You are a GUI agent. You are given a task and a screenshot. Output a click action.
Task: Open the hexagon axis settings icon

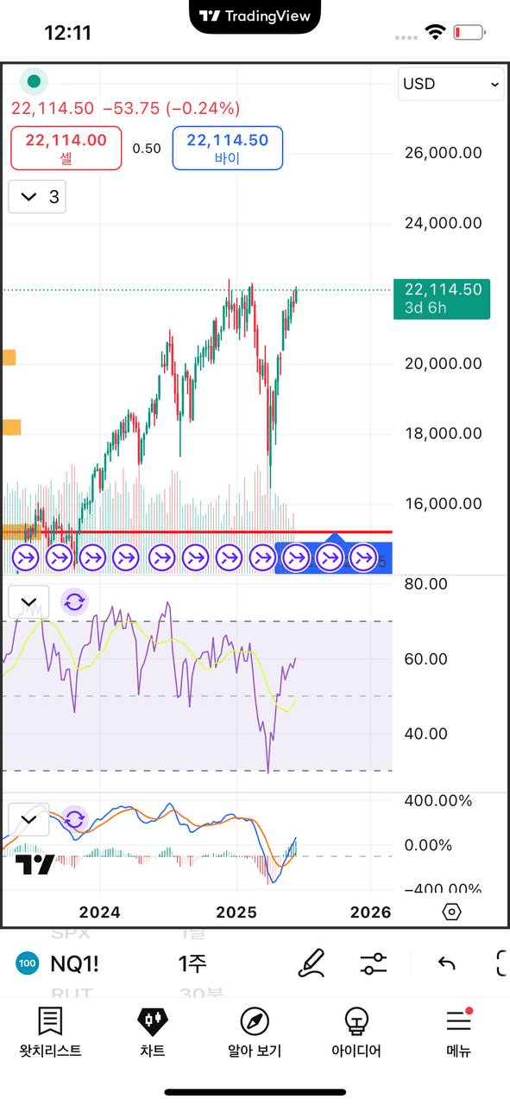tap(451, 912)
